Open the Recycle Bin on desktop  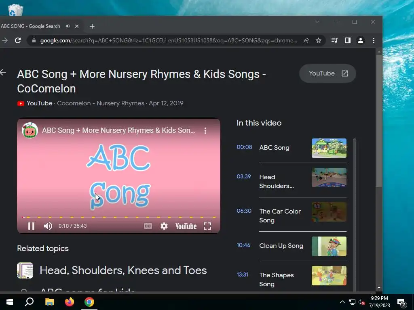16,10
